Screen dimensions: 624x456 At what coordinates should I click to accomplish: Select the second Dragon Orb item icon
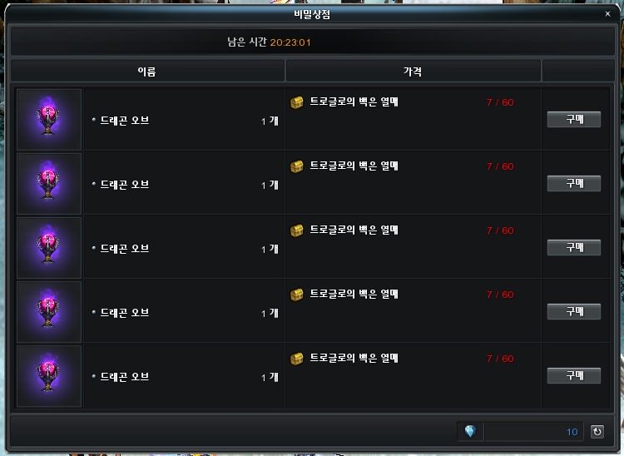(x=49, y=183)
